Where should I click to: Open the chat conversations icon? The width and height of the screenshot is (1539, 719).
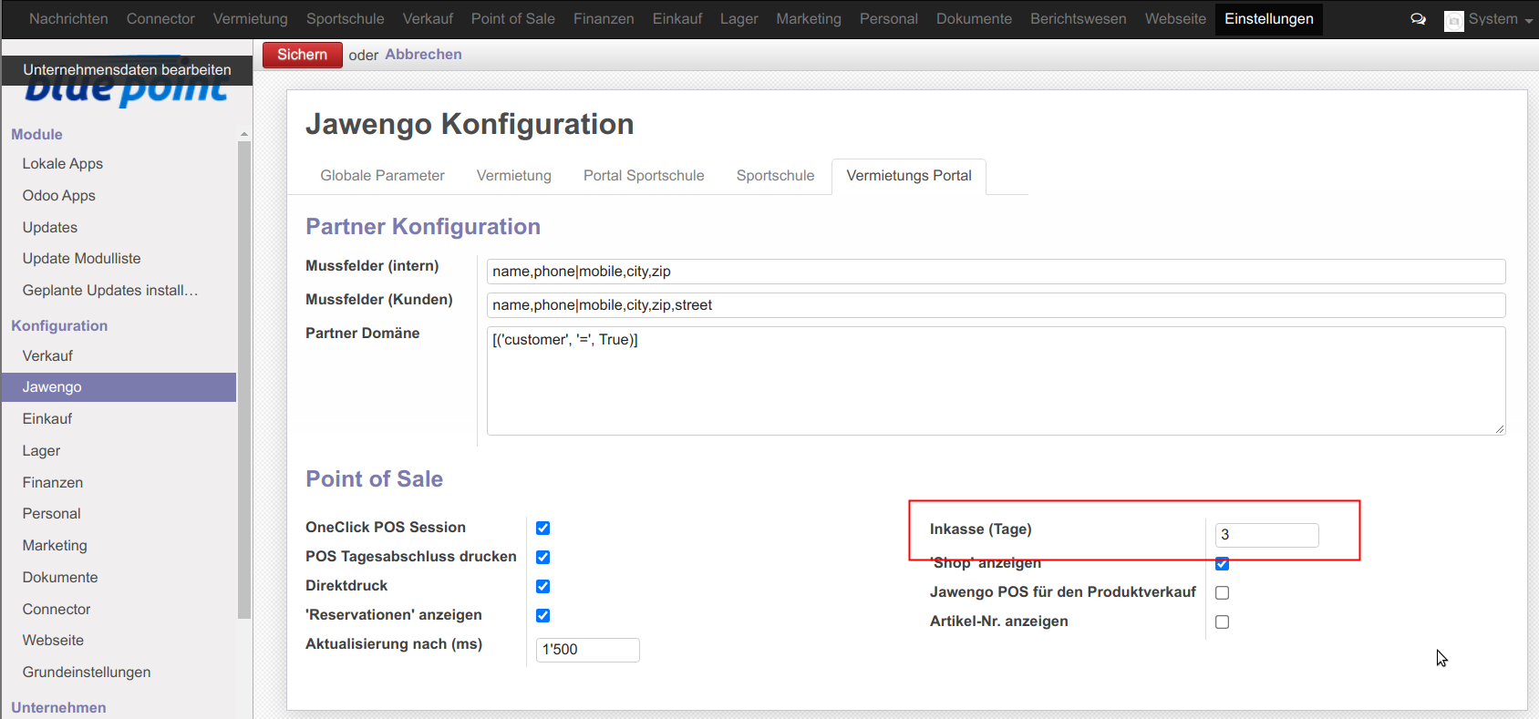tap(1418, 19)
